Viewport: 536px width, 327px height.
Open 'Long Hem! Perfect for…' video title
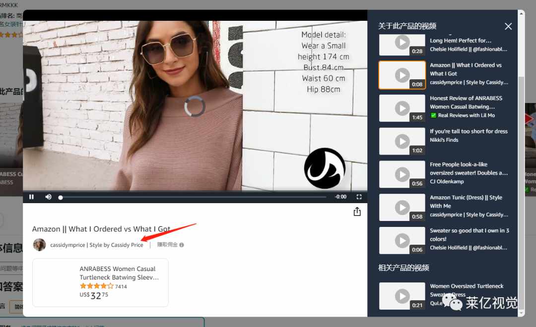(x=461, y=40)
